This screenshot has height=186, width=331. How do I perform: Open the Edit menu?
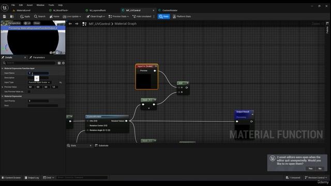coord(21,5)
